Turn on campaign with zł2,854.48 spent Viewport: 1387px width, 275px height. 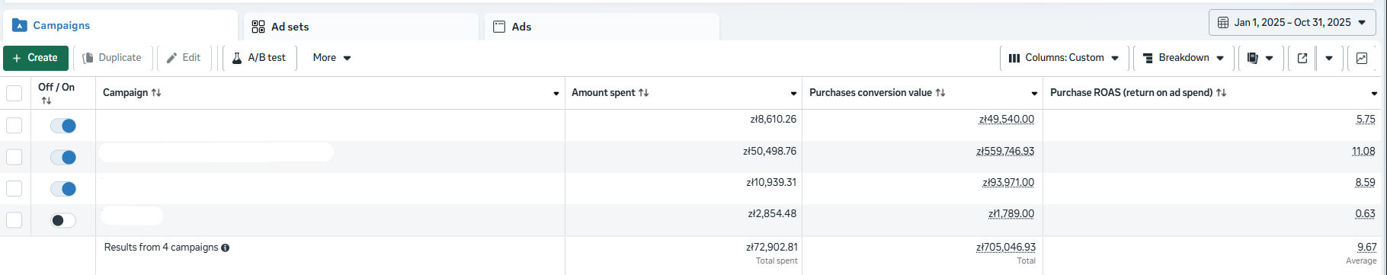[x=63, y=220]
